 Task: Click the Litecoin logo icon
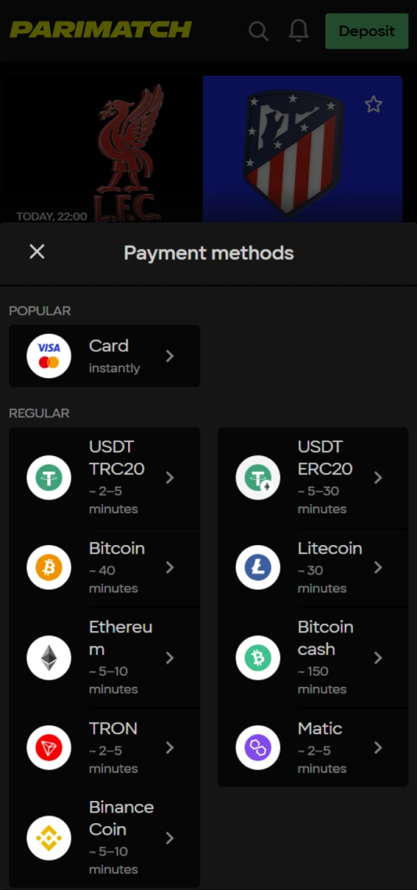click(x=258, y=567)
